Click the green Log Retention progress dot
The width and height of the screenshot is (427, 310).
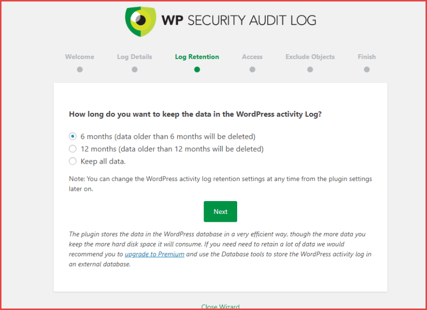(197, 69)
